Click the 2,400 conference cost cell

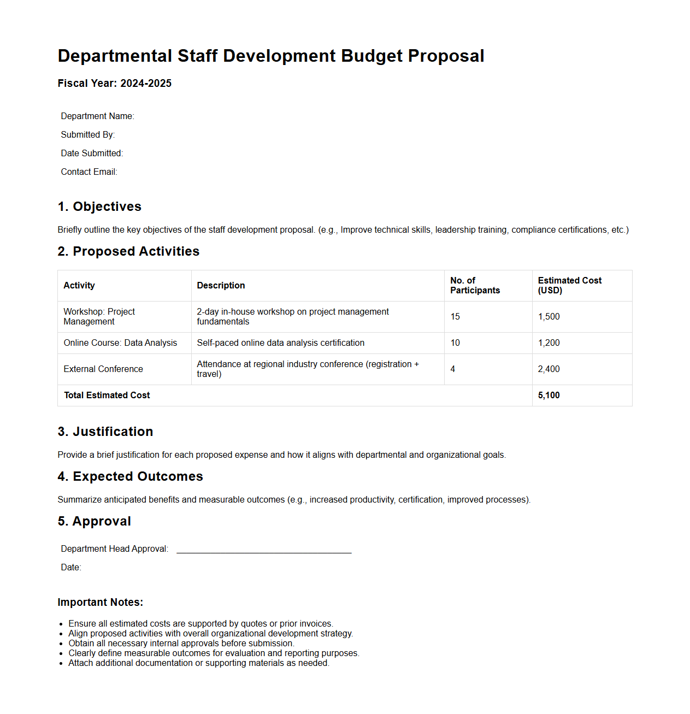549,369
